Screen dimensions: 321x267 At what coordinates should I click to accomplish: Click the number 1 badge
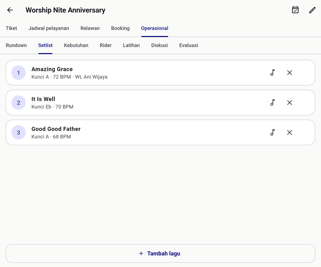18,73
